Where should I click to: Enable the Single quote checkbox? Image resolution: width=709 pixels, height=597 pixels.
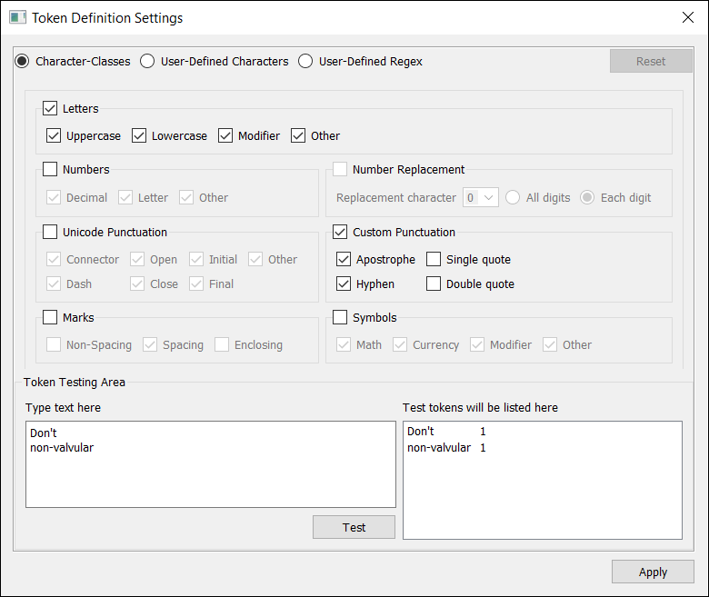[x=434, y=260]
